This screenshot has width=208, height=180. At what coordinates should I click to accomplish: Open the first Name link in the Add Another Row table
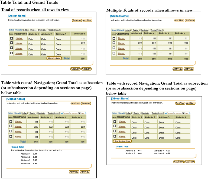pyautogui.click(x=122, y=122)
